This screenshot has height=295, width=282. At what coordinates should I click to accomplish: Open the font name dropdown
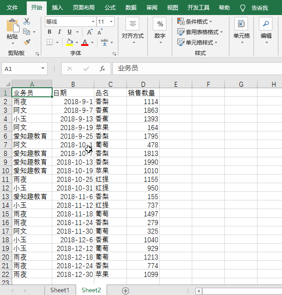pos(93,22)
